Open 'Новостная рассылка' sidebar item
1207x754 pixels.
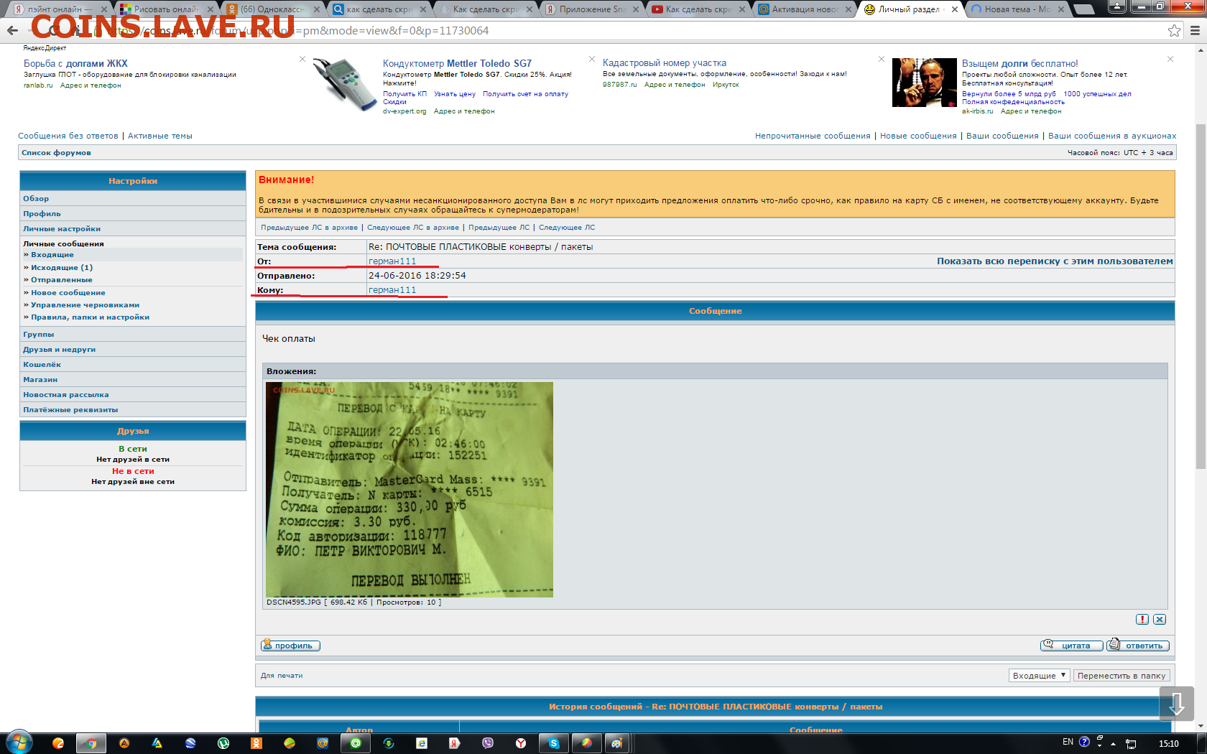(66, 395)
